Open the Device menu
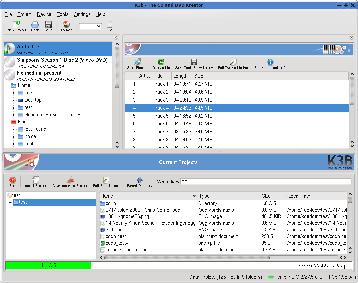358x283 pixels. tap(44, 14)
